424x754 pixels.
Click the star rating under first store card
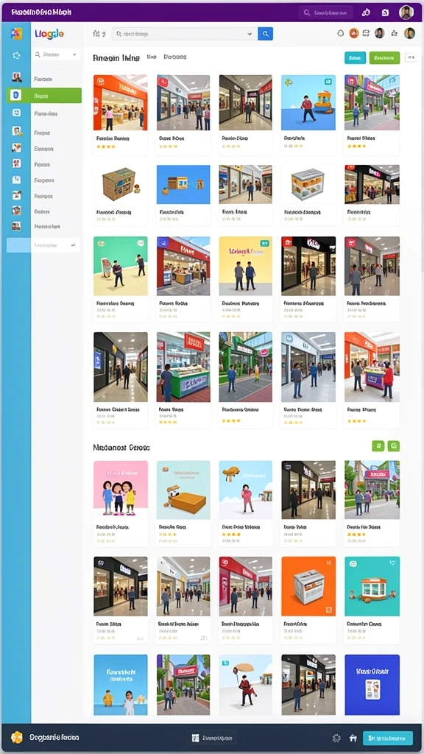pyautogui.click(x=106, y=147)
